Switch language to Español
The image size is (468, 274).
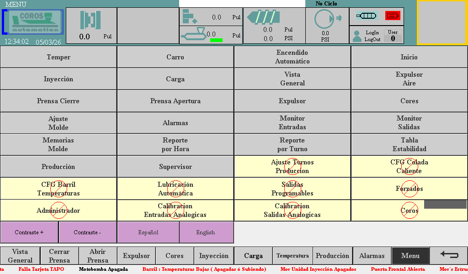point(148,232)
